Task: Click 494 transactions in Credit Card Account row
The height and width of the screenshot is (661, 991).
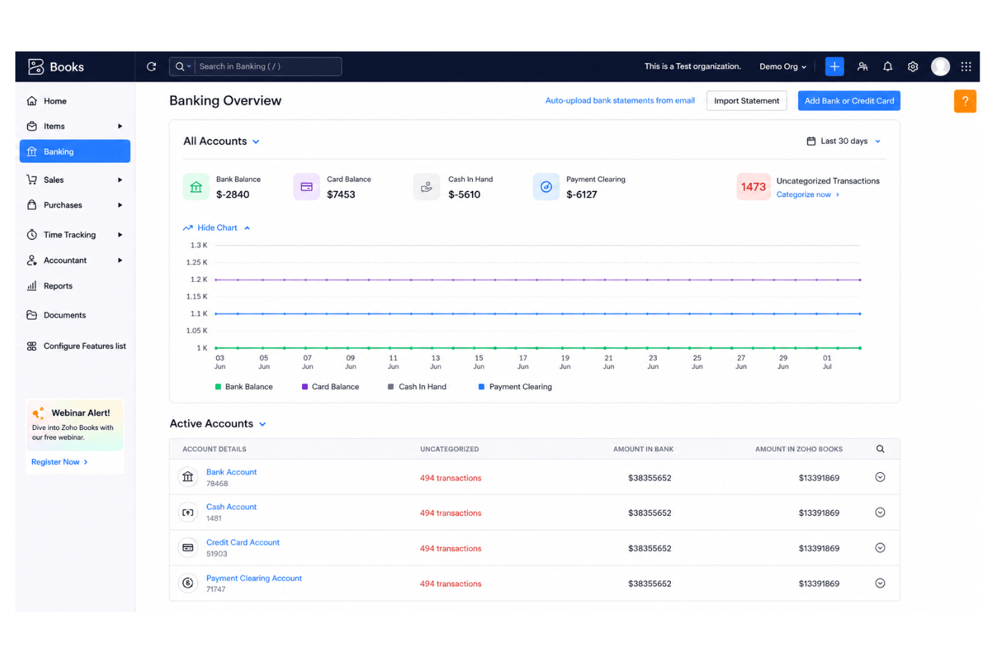Action: [451, 548]
